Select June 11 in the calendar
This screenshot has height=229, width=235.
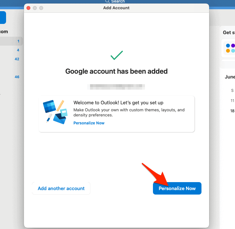232,100
